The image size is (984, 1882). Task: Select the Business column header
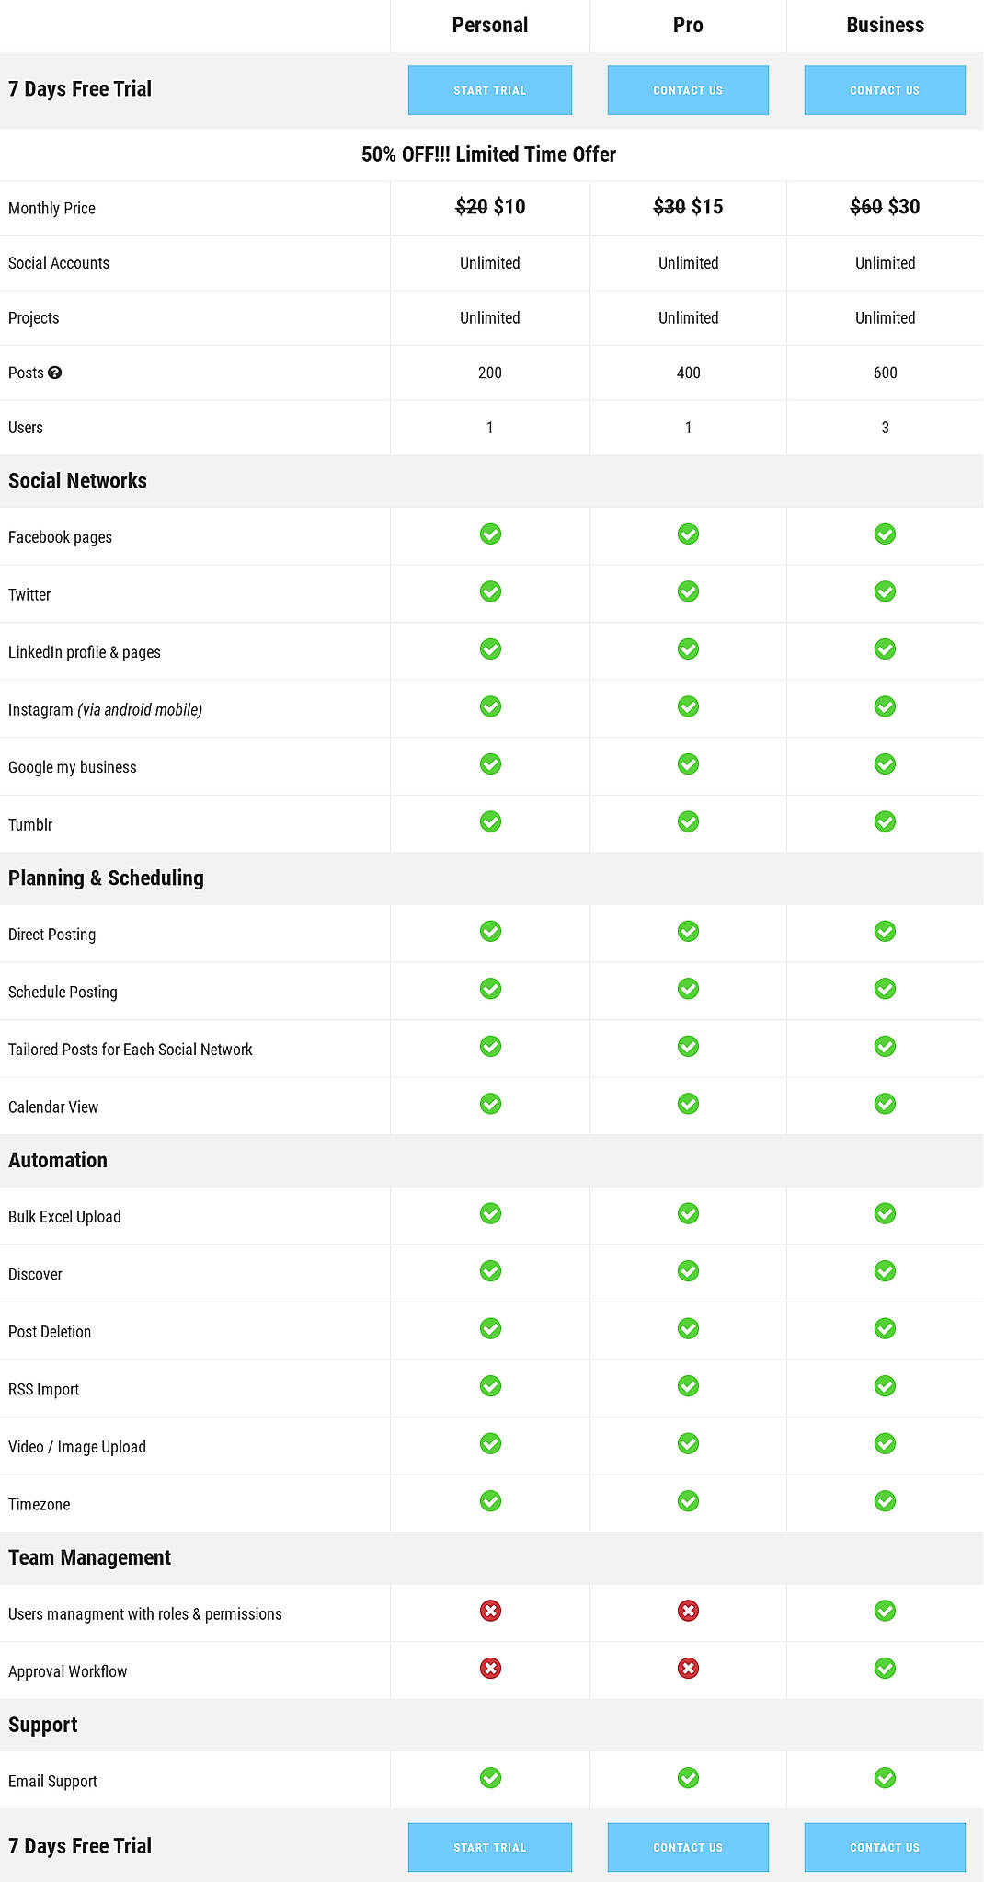click(884, 25)
